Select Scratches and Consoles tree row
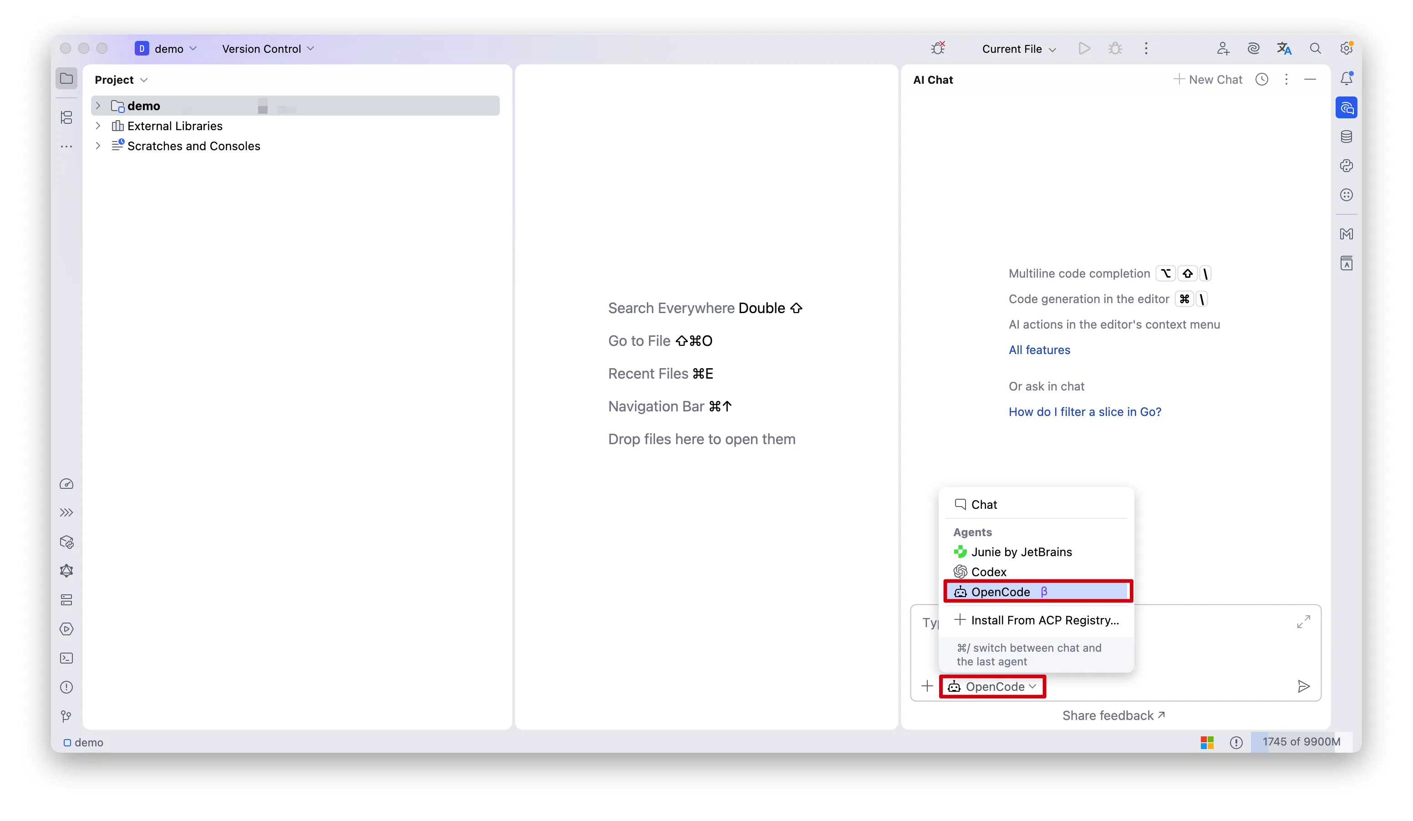 pos(295,146)
